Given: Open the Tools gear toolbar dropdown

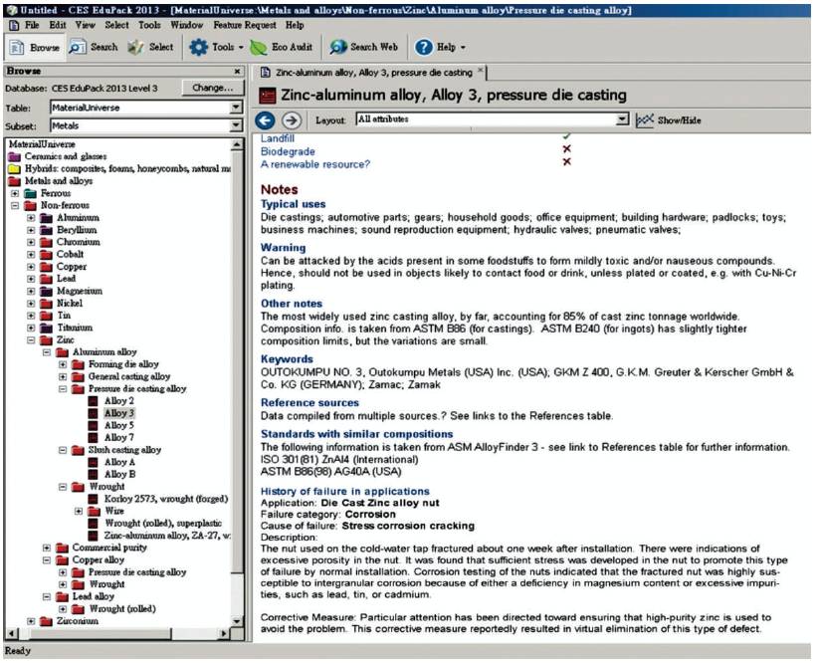Looking at the screenshot, I should click(x=216, y=48).
